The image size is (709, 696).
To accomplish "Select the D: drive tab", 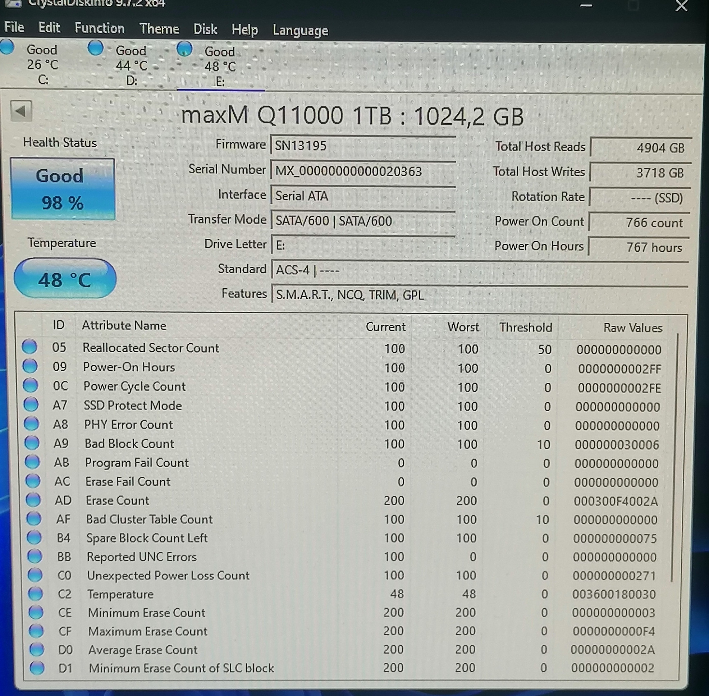I will click(x=132, y=65).
